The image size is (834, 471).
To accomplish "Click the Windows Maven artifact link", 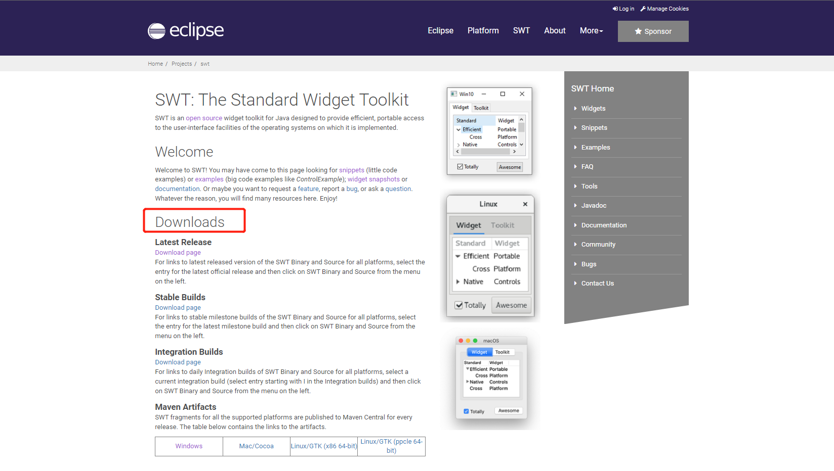I will click(189, 446).
